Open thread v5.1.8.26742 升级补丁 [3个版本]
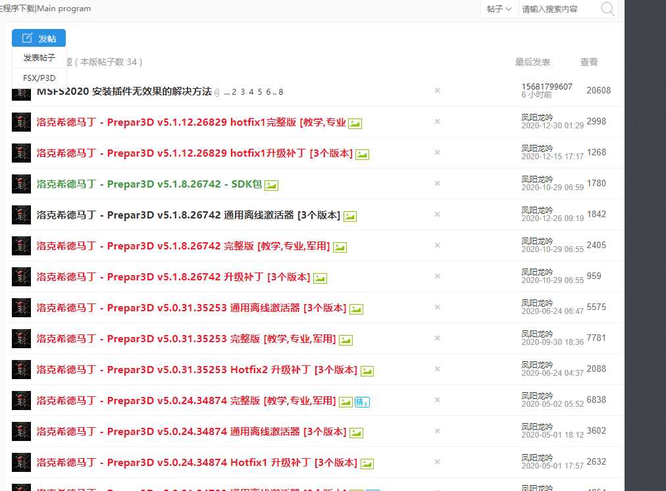Image resolution: width=666 pixels, height=491 pixels. tap(173, 277)
